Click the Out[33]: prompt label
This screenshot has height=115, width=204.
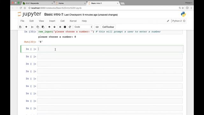coord(30,42)
